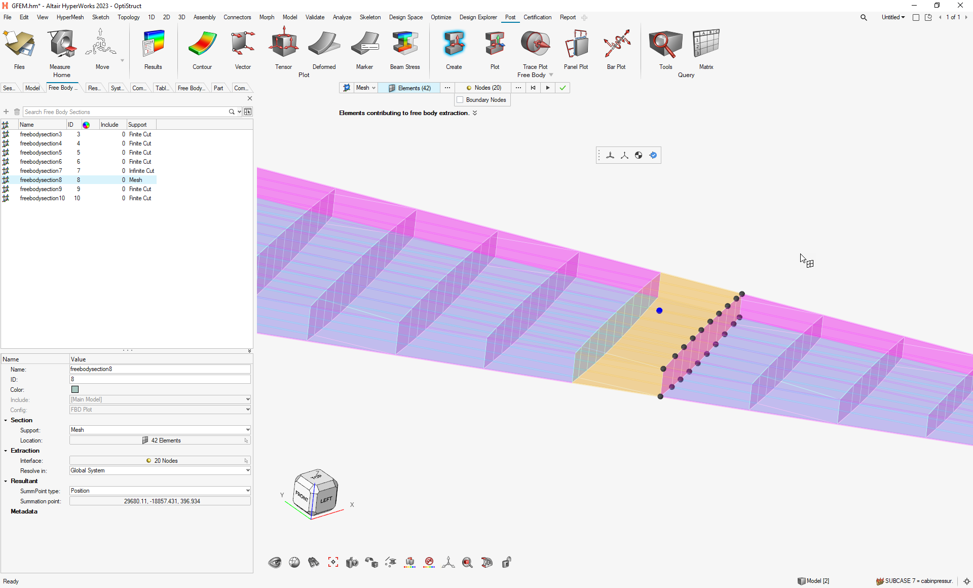The height and width of the screenshot is (588, 973).
Task: Switch to the Model browser tab
Action: tap(32, 88)
